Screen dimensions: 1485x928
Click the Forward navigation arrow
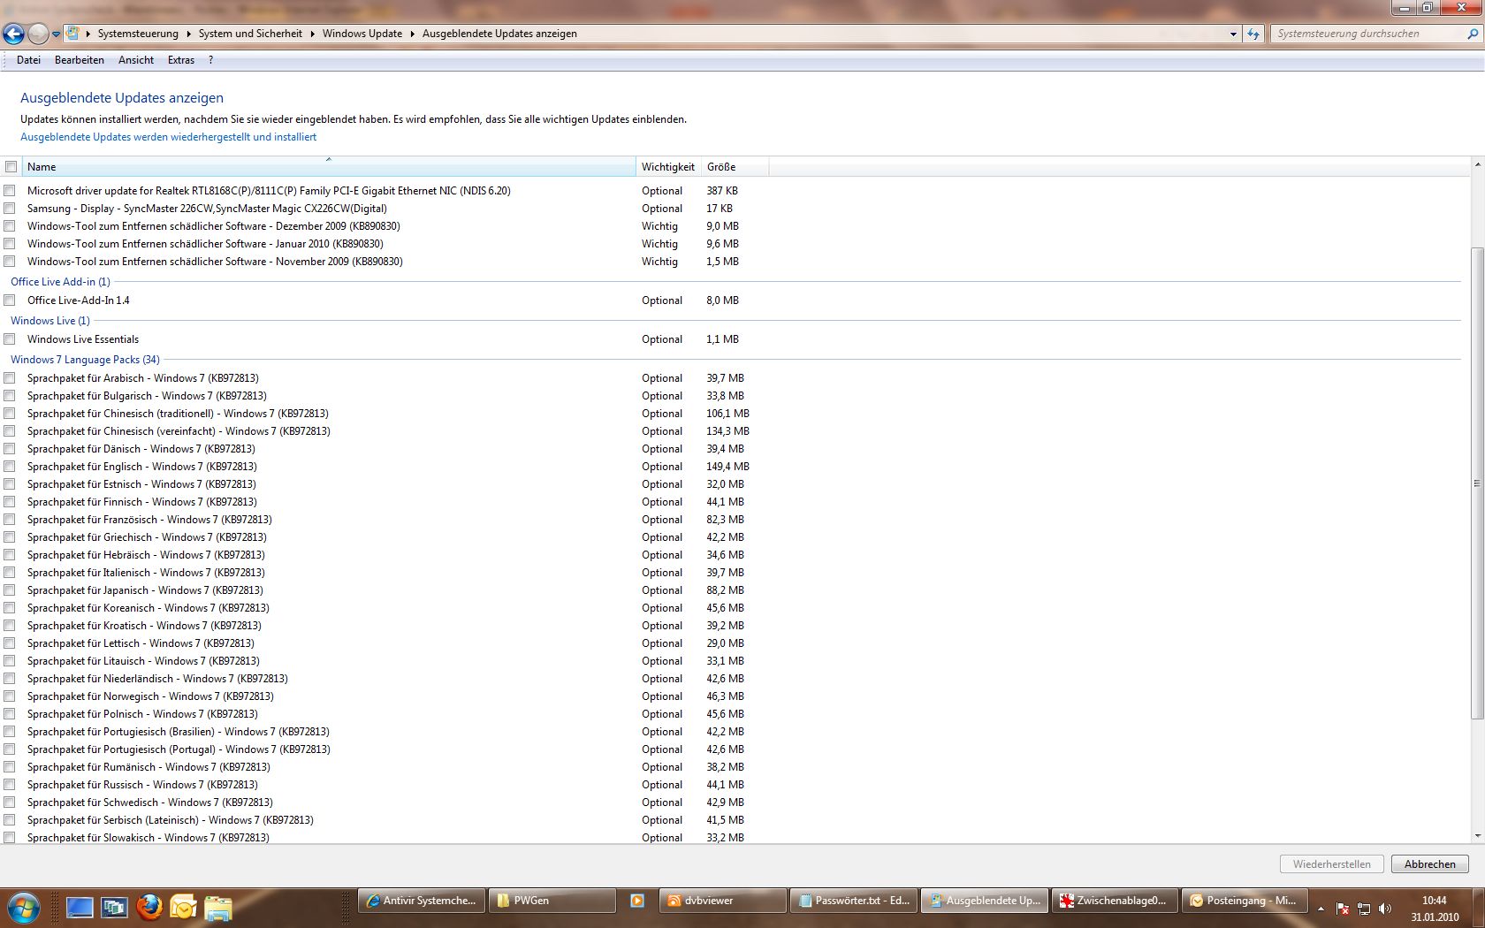click(x=38, y=34)
